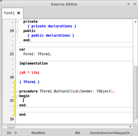Click the 'var' keyword

click(x=22, y=50)
